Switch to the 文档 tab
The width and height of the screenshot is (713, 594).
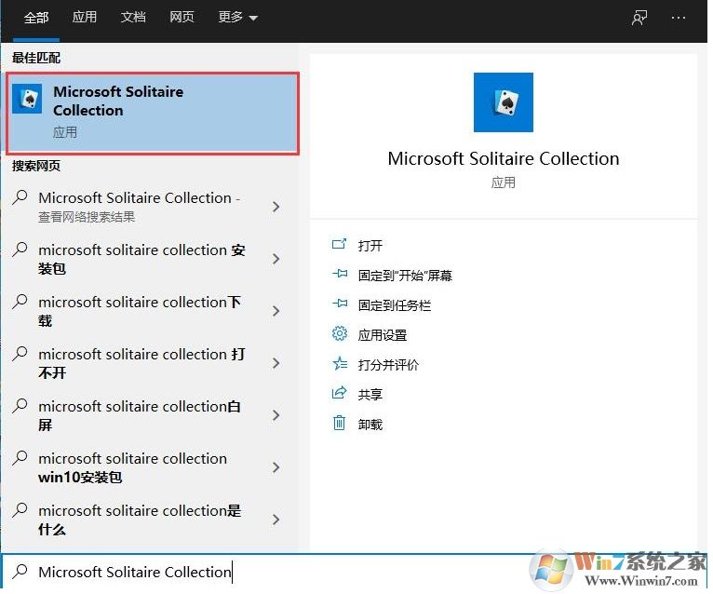click(133, 18)
